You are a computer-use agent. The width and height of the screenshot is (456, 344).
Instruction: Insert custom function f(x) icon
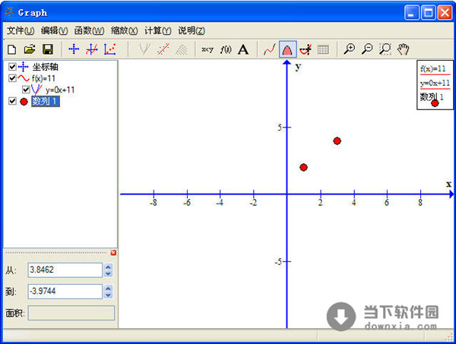[x=226, y=49]
